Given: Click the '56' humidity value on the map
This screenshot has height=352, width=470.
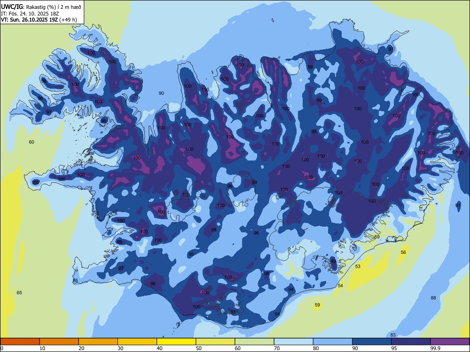Looking at the screenshot, I should (403, 252).
